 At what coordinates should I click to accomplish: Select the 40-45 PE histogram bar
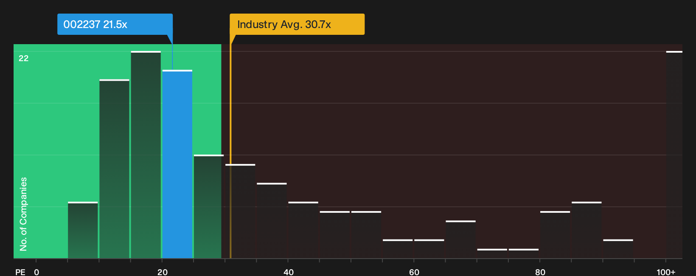coord(303,230)
